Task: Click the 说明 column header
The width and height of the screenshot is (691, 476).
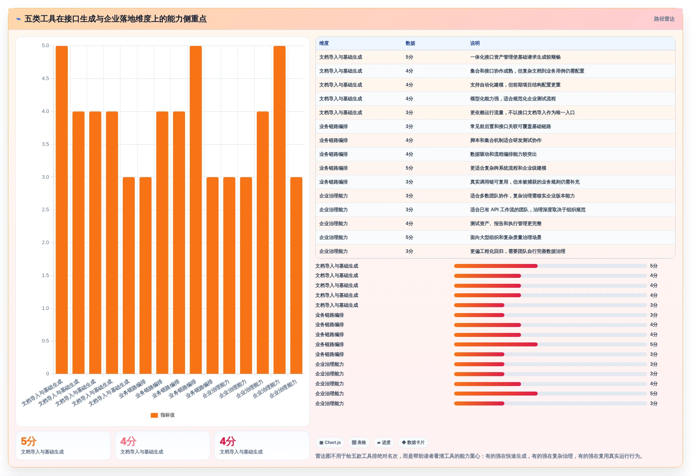Action: 475,44
